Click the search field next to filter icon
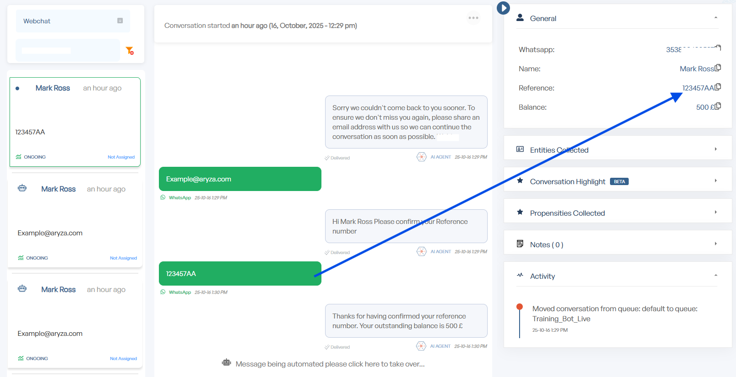This screenshot has width=736, height=377. tap(68, 50)
